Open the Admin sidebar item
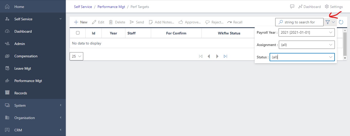This screenshot has height=136, width=350. tap(33, 44)
